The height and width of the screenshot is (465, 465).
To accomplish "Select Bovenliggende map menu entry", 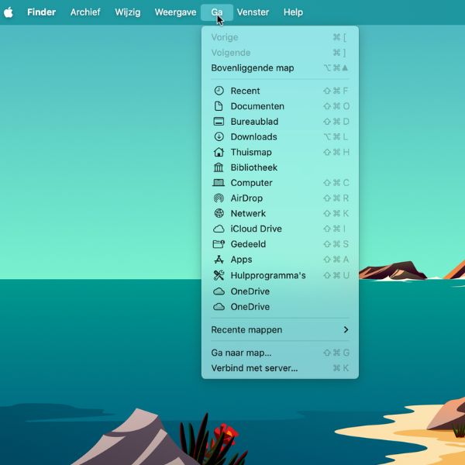I will [253, 68].
